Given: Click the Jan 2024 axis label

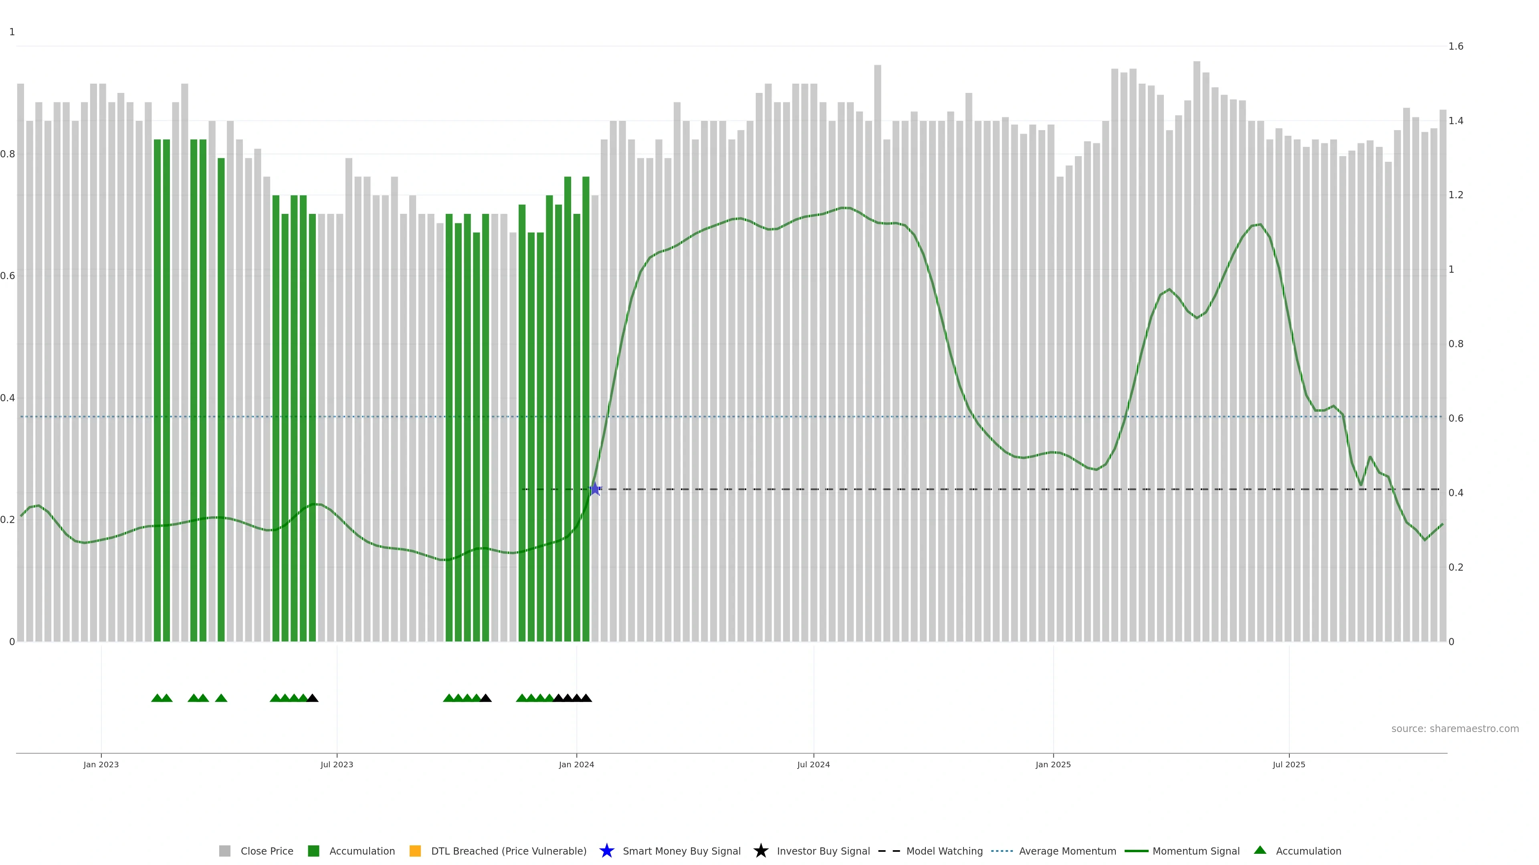Looking at the screenshot, I should click(576, 764).
